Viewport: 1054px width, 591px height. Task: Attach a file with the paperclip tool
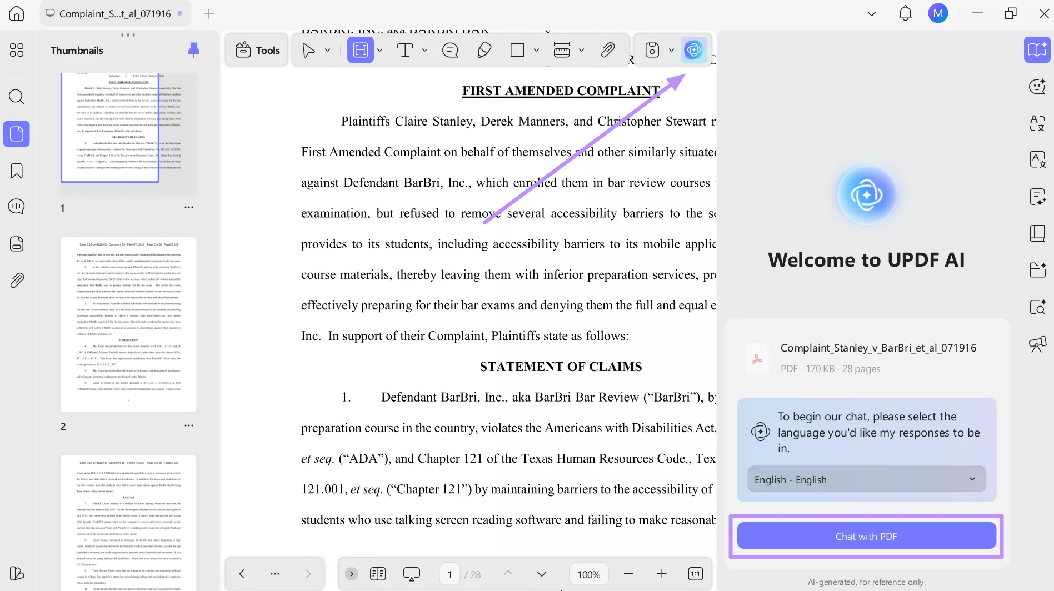coord(608,49)
